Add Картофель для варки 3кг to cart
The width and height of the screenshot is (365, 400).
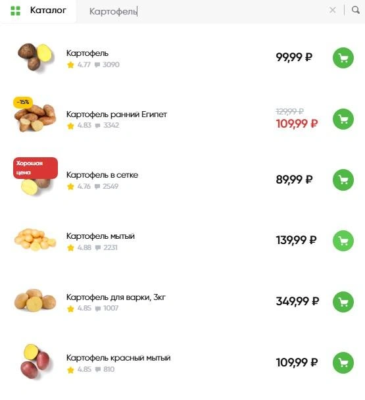343,302
